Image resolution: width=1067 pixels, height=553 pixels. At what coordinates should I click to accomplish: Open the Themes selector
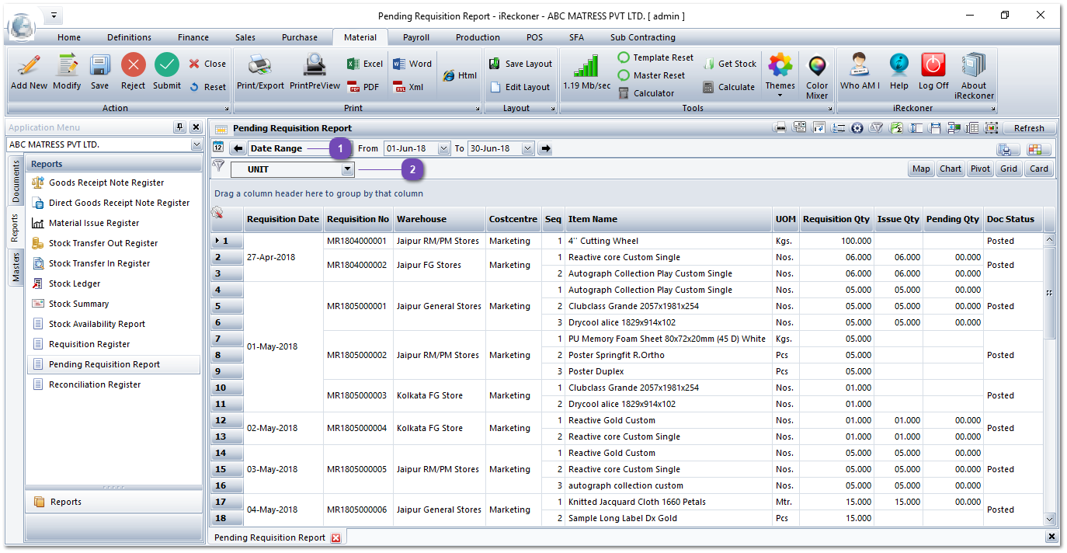pyautogui.click(x=780, y=74)
